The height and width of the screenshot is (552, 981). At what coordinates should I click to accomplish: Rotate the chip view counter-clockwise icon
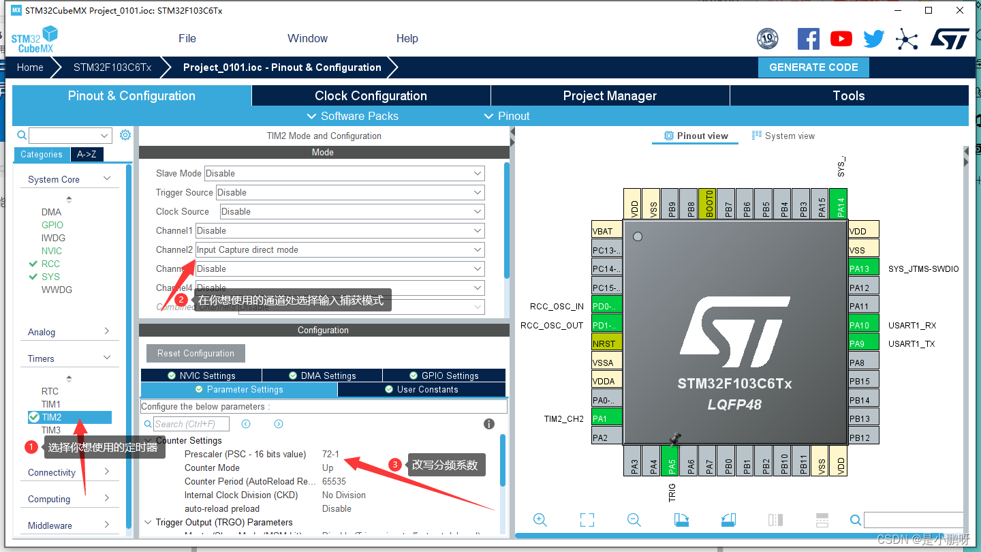[x=728, y=520]
